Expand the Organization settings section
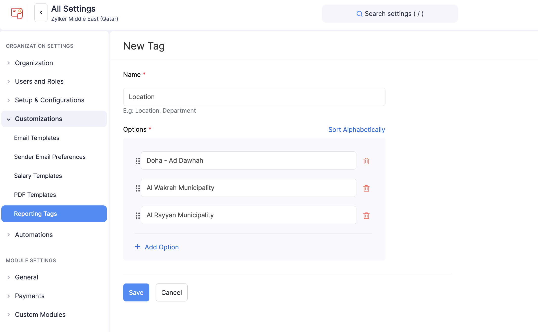Viewport: 538px width, 332px height. pos(34,63)
